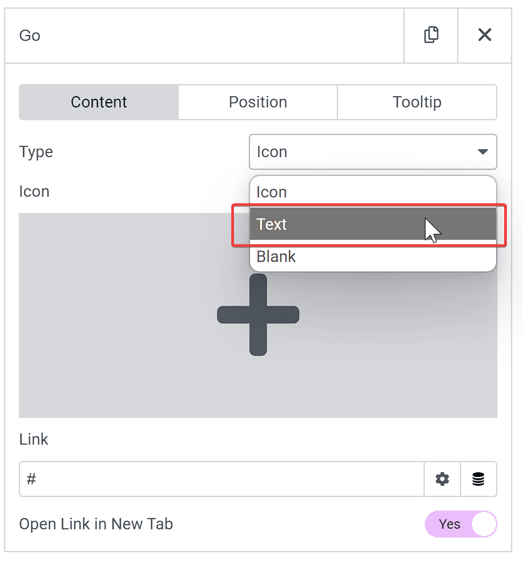Click the dropdown caret arrow in Type field
Viewport: 523px width, 565px height.
point(483,152)
